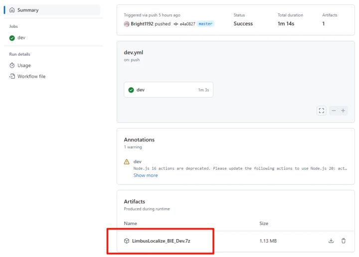This screenshot has height=257, width=359.
Task: Click the 1m 3s duration on dev card
Action: (x=203, y=90)
